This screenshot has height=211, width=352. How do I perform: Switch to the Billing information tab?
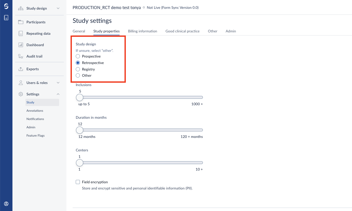(142, 31)
